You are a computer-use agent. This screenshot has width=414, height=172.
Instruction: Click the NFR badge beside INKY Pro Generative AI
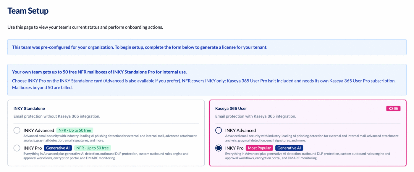click(x=93, y=148)
